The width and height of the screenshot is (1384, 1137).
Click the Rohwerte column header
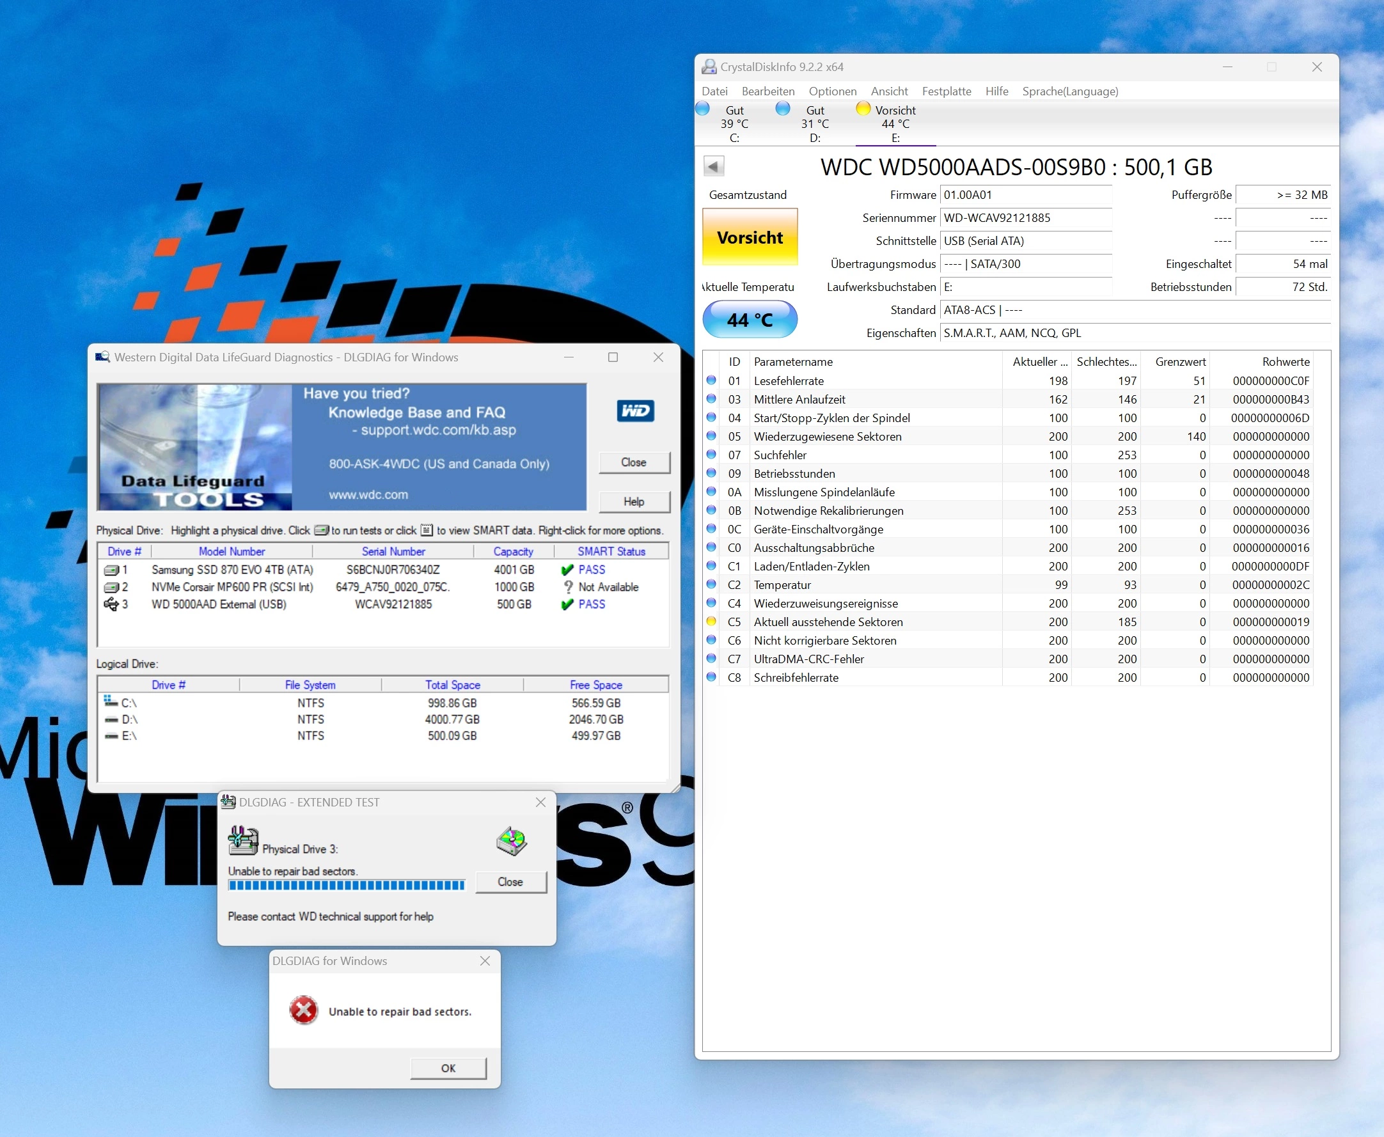coord(1261,361)
